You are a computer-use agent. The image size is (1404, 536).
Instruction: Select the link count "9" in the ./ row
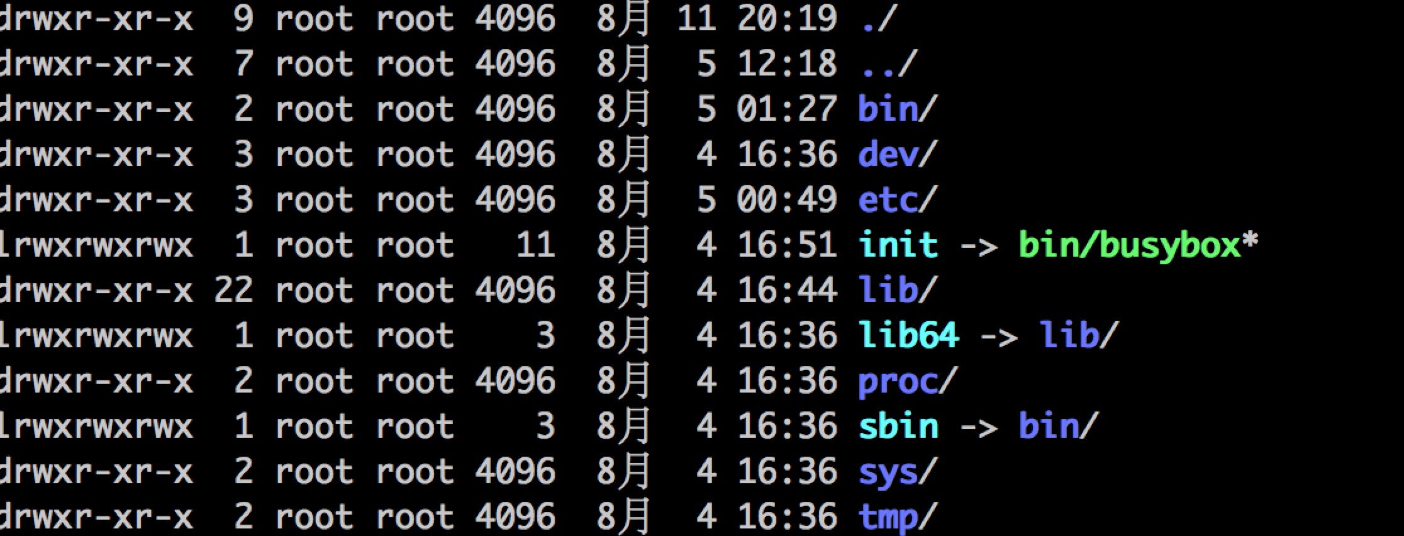click(243, 19)
